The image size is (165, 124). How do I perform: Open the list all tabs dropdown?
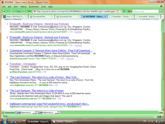pos(162,16)
